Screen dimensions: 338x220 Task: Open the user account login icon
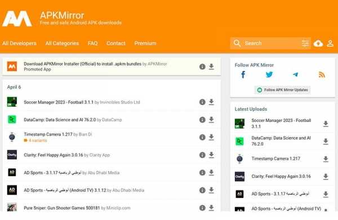(x=330, y=43)
